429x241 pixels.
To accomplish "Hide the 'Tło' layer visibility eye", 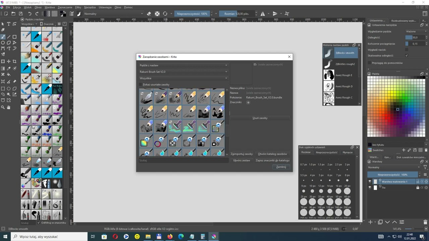I will click(x=370, y=187).
